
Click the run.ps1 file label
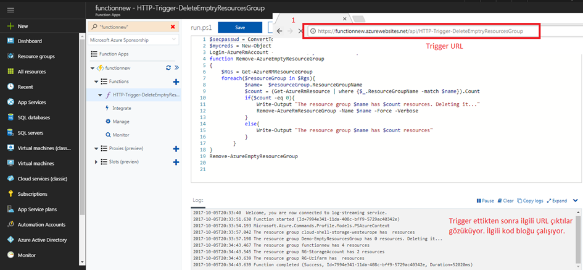point(201,27)
